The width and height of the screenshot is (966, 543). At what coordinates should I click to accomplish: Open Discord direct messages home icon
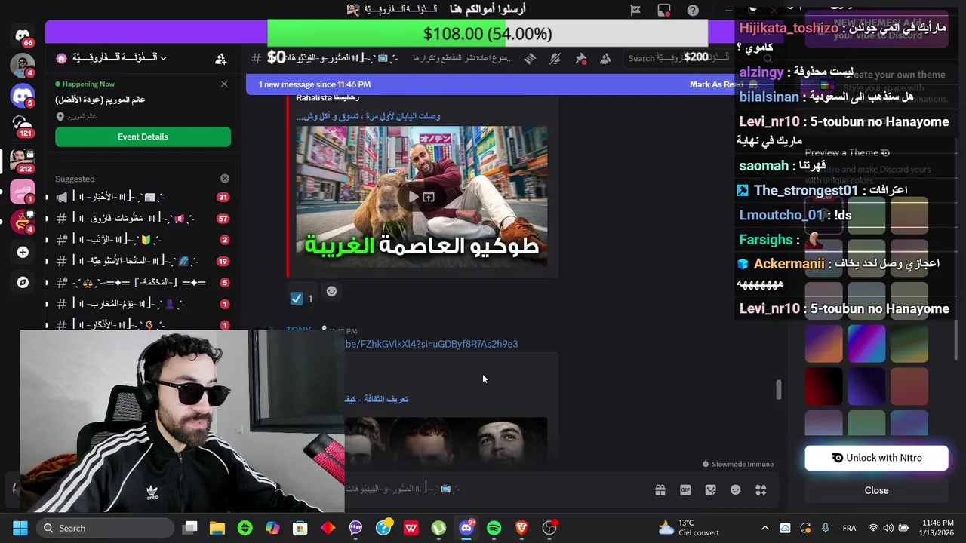coord(23,35)
